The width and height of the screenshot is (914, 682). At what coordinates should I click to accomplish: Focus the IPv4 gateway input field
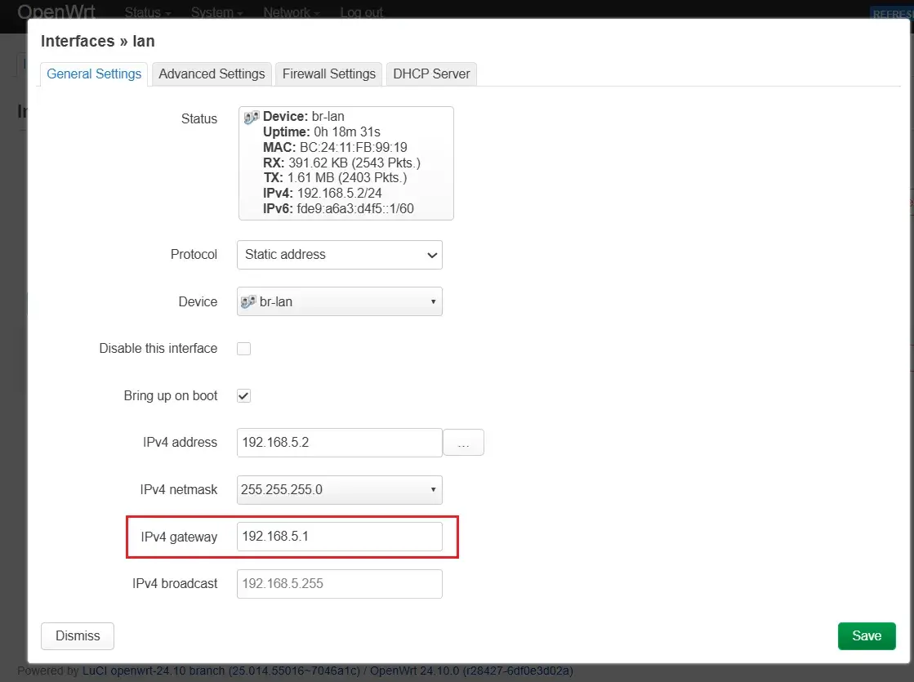click(x=339, y=537)
